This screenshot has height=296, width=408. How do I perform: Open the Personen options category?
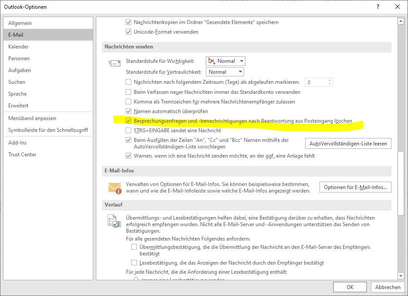coord(48,59)
